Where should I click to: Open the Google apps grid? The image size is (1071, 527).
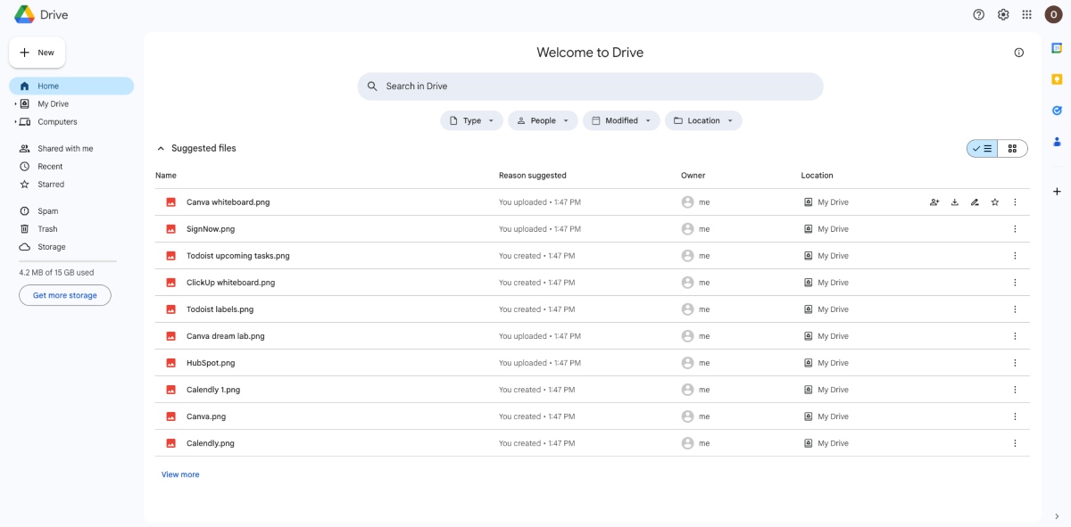point(1027,14)
